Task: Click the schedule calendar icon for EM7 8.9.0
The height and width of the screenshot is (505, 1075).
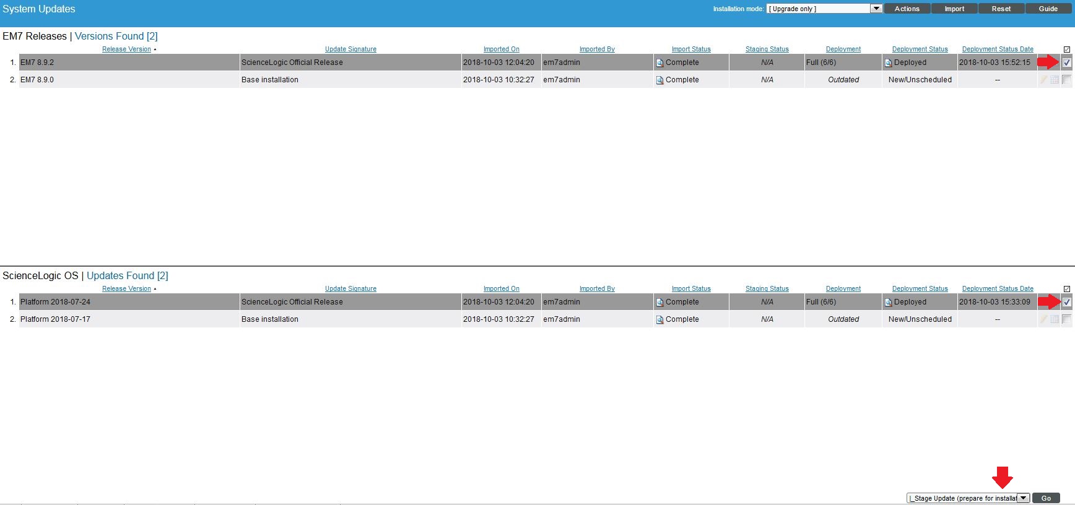Action: pos(1055,80)
